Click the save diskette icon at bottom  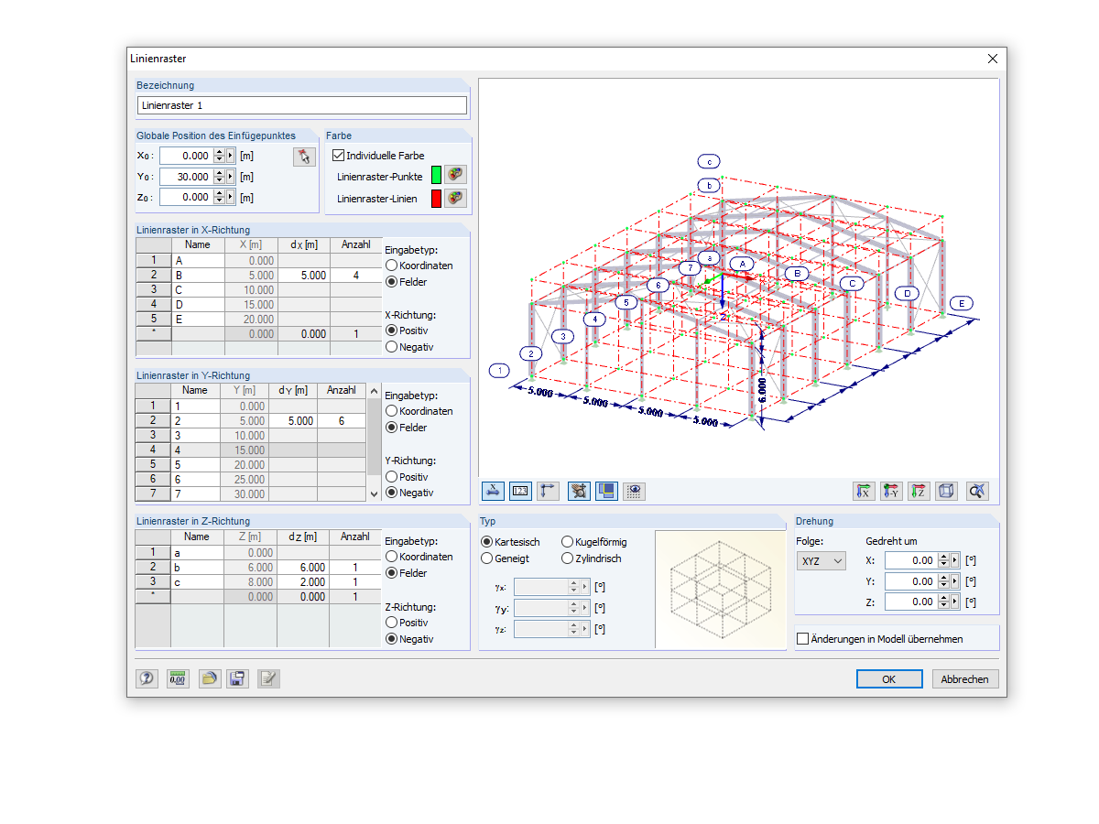[238, 678]
